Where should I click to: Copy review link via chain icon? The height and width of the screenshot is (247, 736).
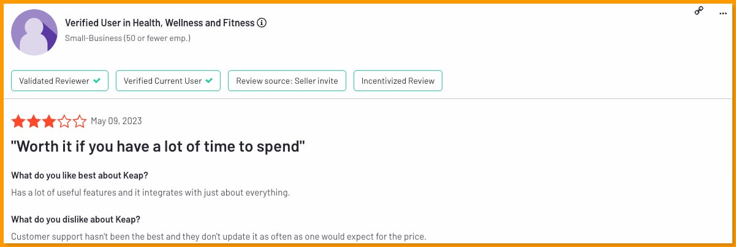(x=699, y=11)
